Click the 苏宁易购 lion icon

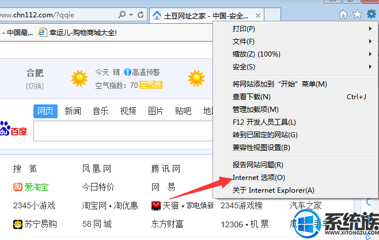[x=18, y=224]
